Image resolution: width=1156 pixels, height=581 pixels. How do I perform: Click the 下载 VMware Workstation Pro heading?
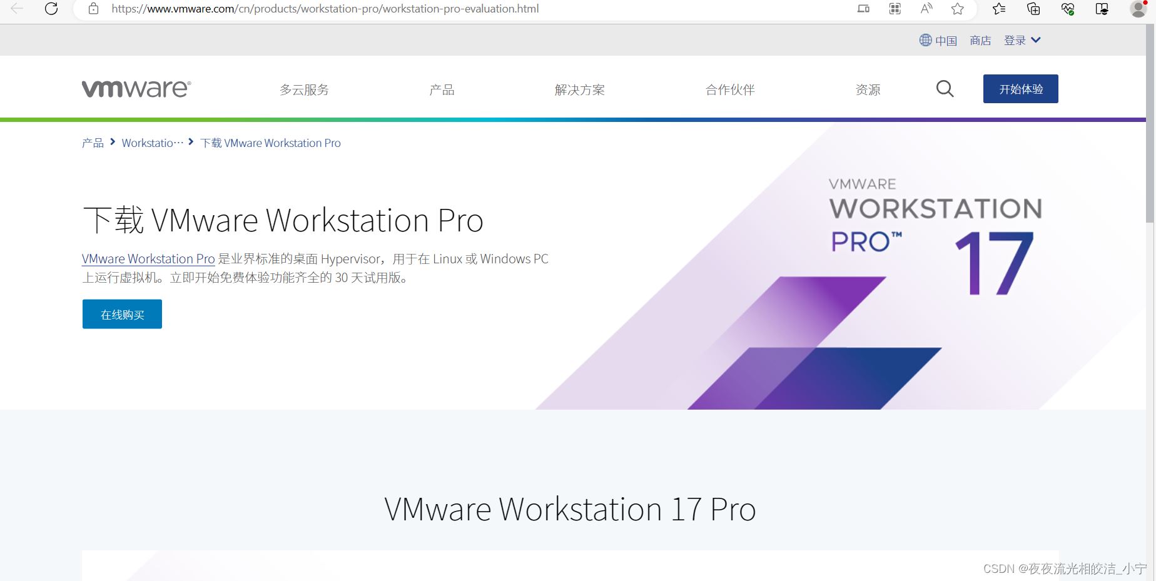[x=283, y=220]
